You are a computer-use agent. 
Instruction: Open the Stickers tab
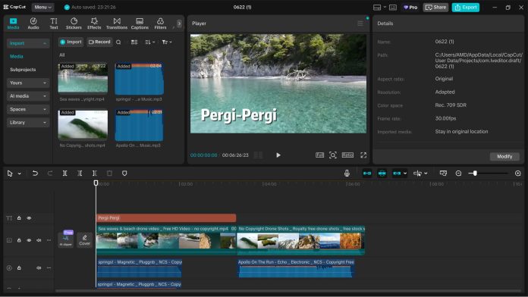[74, 23]
